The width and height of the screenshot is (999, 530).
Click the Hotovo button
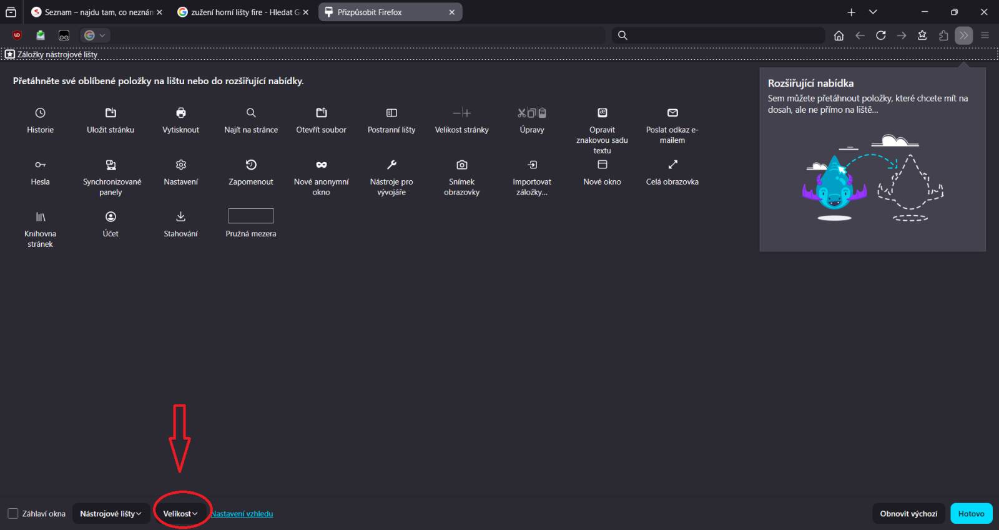coord(971,514)
